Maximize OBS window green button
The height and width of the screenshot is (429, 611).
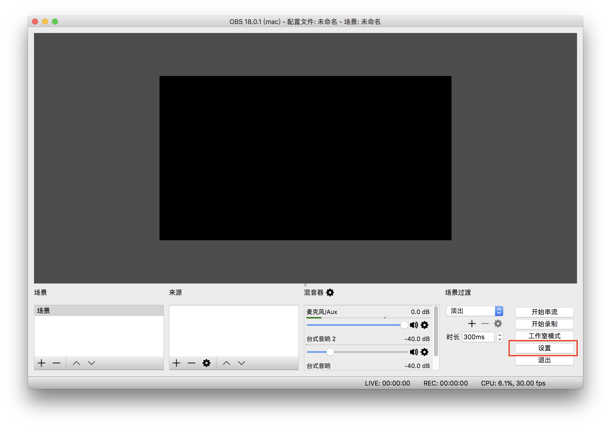tap(55, 21)
